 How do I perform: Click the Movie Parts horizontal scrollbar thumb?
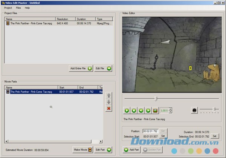(50, 141)
